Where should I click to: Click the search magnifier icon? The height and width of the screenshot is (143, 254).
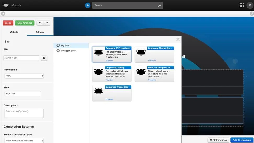159,5
